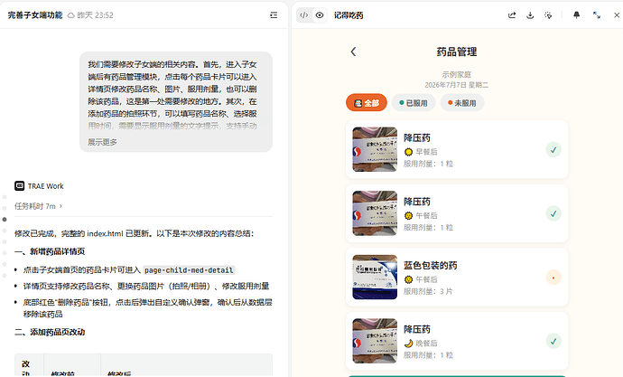The image size is (623, 377).
Task: Click the cloud sync icon beside 昨天 23:52
Action: [70, 15]
